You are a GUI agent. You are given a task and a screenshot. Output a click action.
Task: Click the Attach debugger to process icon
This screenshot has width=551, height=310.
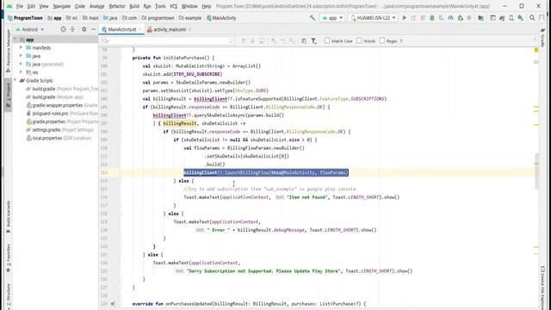pyautogui.click(x=460, y=17)
